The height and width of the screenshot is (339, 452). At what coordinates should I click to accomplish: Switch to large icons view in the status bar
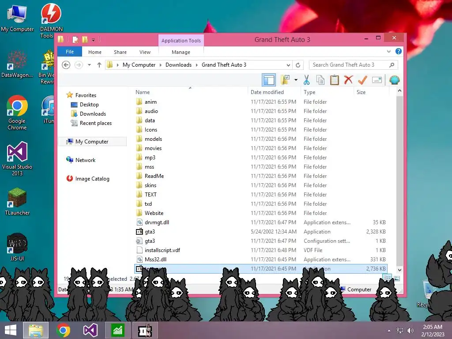(397, 278)
